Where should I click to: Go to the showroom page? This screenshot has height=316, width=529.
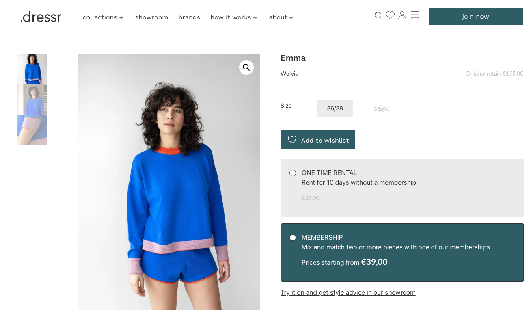tap(151, 17)
